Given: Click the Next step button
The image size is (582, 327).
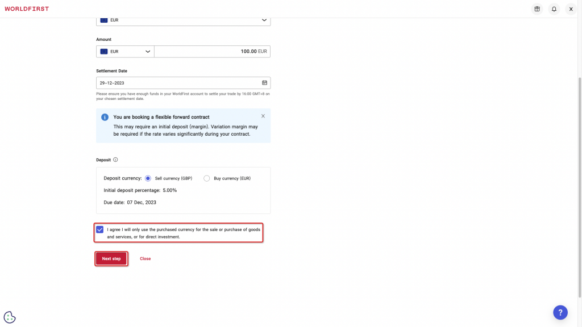Looking at the screenshot, I should 111,259.
